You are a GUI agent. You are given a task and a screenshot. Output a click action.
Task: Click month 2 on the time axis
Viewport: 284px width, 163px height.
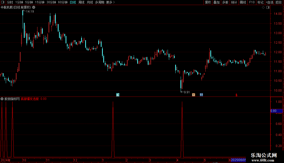[127, 160]
